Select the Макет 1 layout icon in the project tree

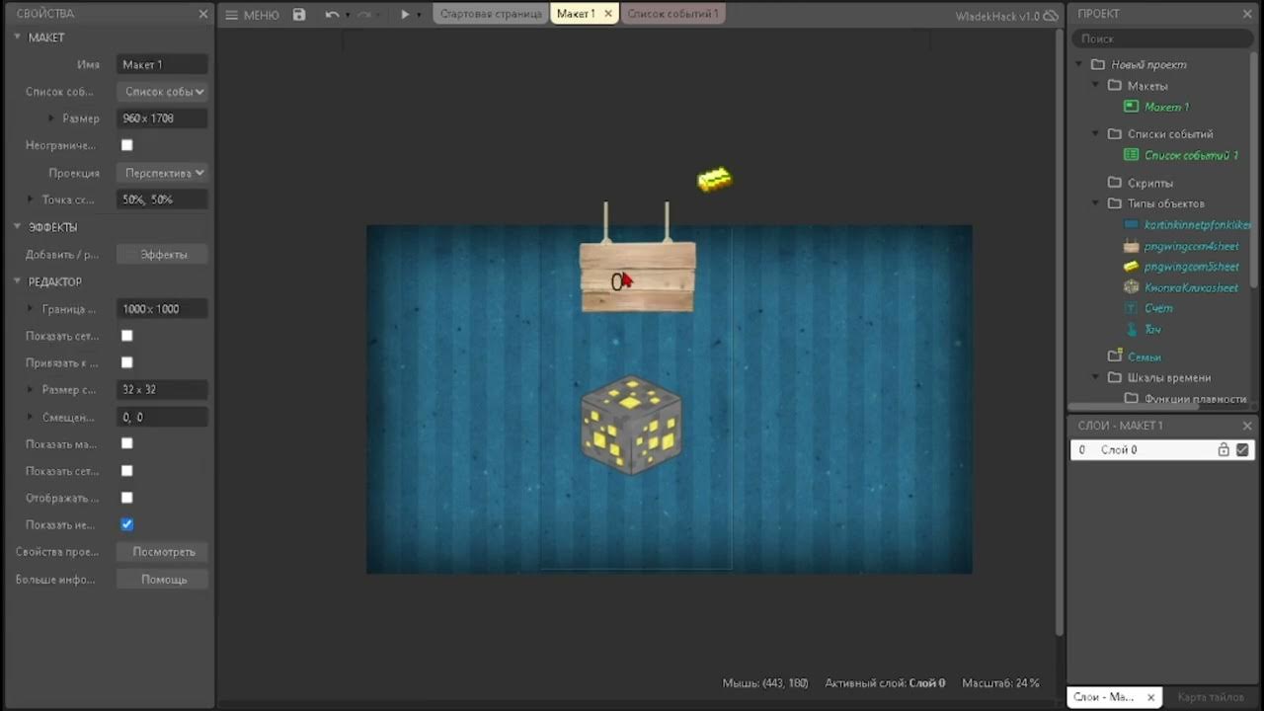click(x=1132, y=107)
